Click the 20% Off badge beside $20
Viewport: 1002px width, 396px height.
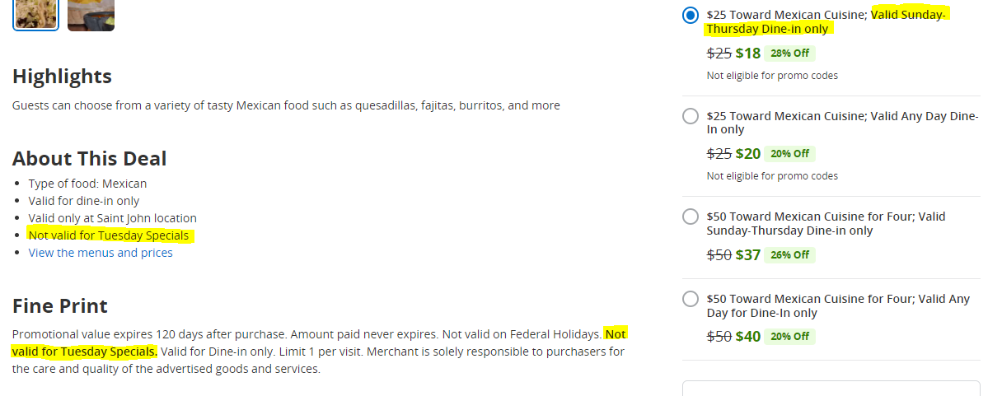(x=789, y=154)
